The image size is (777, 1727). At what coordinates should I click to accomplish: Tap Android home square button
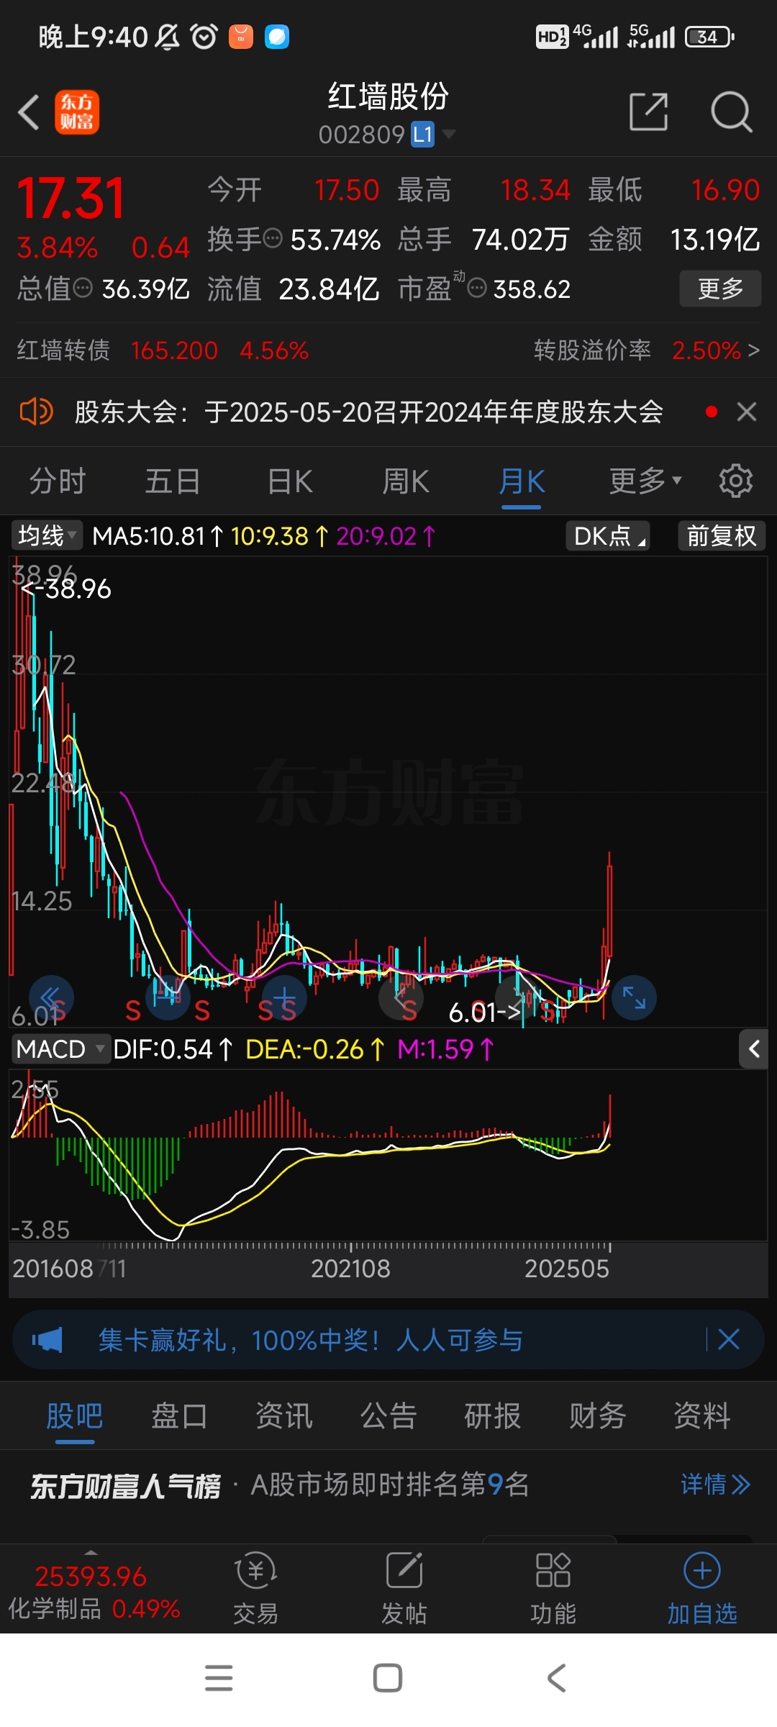[x=388, y=1678]
